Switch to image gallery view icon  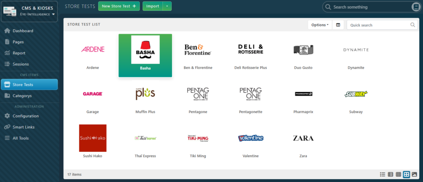pos(415,175)
